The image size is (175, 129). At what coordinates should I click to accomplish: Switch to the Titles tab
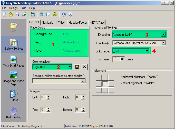click(61, 23)
